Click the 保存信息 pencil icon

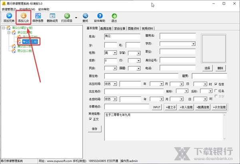(38, 16)
